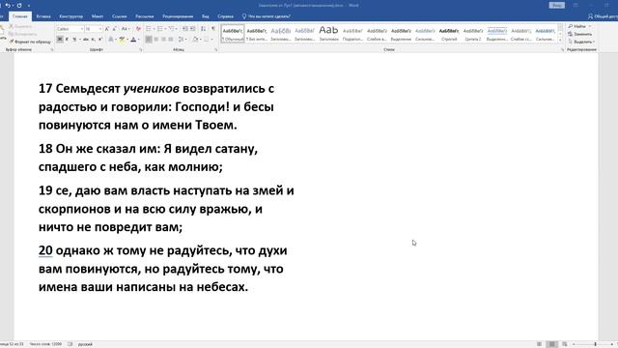This screenshot has height=348, width=618.
Task: Click Найти to find text
Action: [x=577, y=26]
